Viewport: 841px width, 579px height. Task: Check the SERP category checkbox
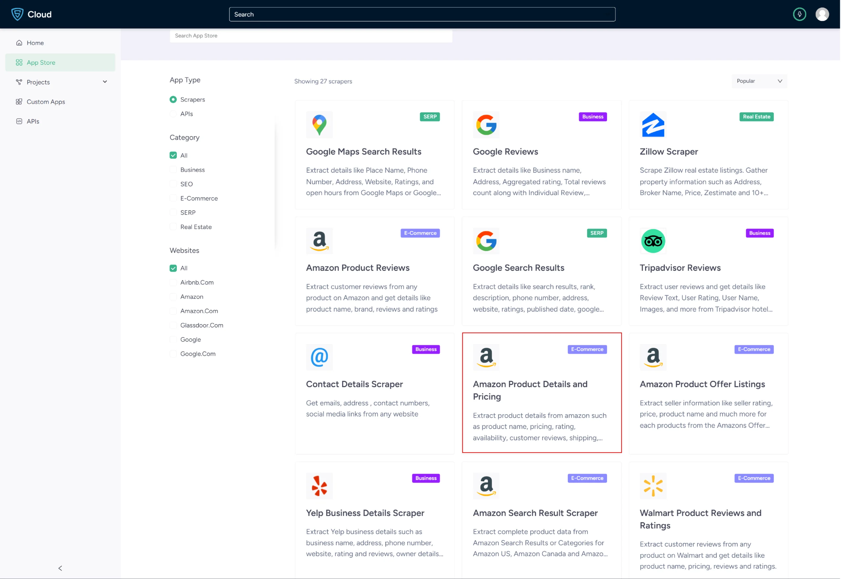coord(173,213)
